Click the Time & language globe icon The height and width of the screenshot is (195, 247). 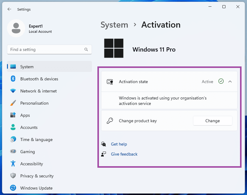click(x=13, y=139)
